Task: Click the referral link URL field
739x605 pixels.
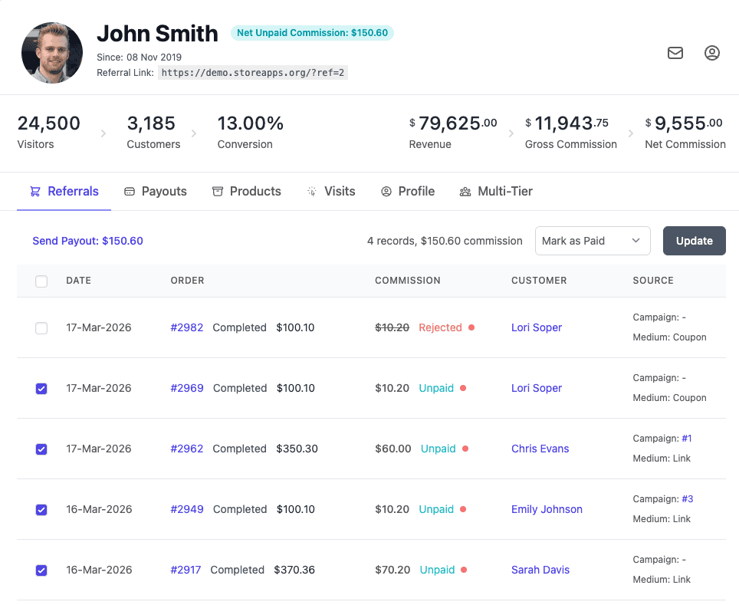Action: click(x=253, y=73)
